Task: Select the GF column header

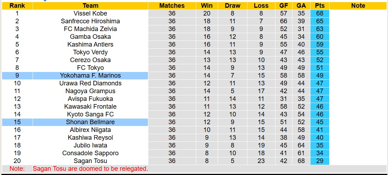Action: click(283, 6)
